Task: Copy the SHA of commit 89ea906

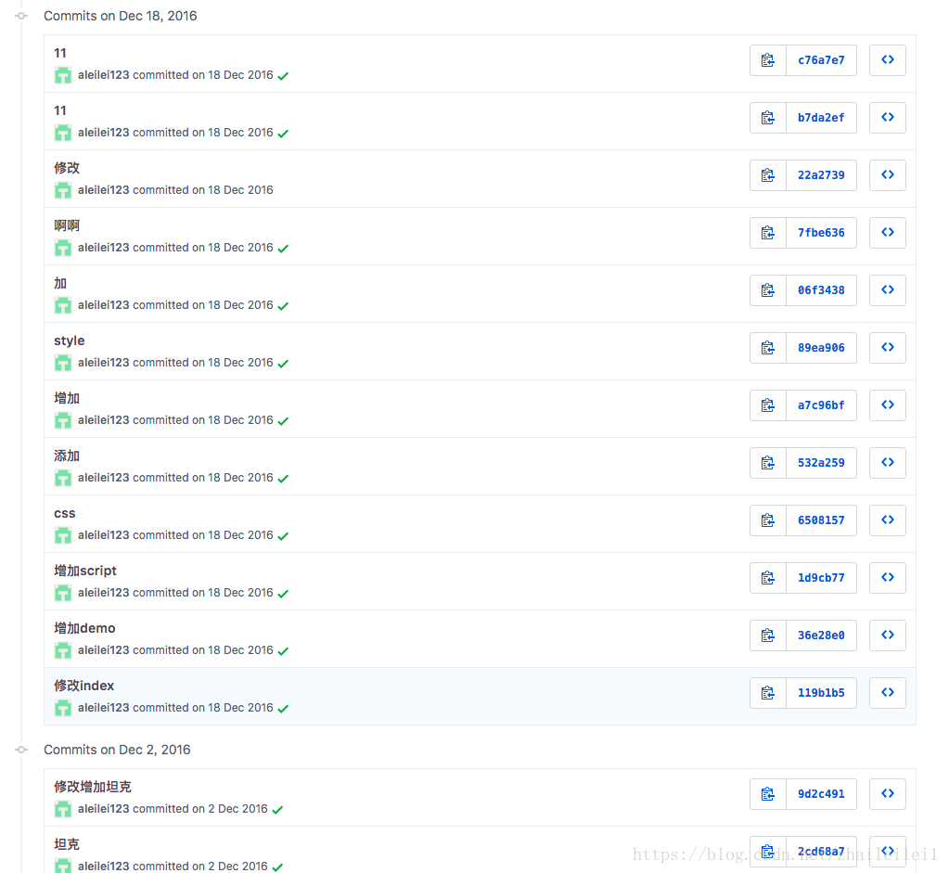Action: click(x=767, y=348)
